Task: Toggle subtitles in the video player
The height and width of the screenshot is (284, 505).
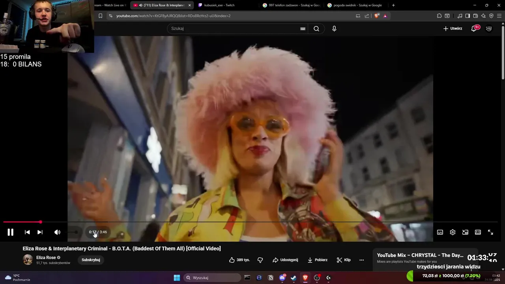Action: 440,232
